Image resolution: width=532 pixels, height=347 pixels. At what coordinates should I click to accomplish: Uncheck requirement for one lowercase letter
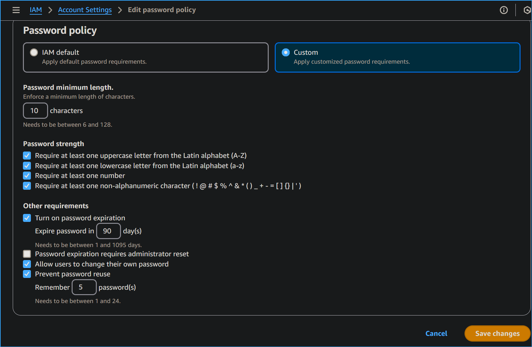click(27, 166)
